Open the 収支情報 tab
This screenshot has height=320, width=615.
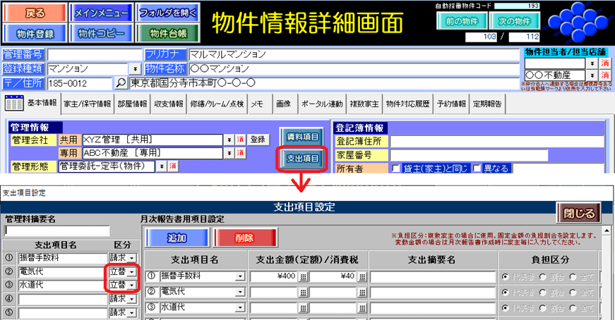[x=170, y=104]
